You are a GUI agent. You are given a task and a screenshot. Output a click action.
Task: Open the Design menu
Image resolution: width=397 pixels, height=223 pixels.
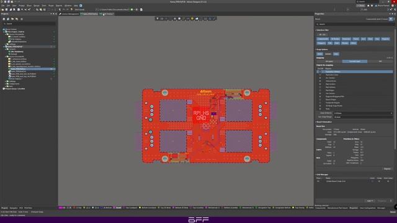[37, 6]
